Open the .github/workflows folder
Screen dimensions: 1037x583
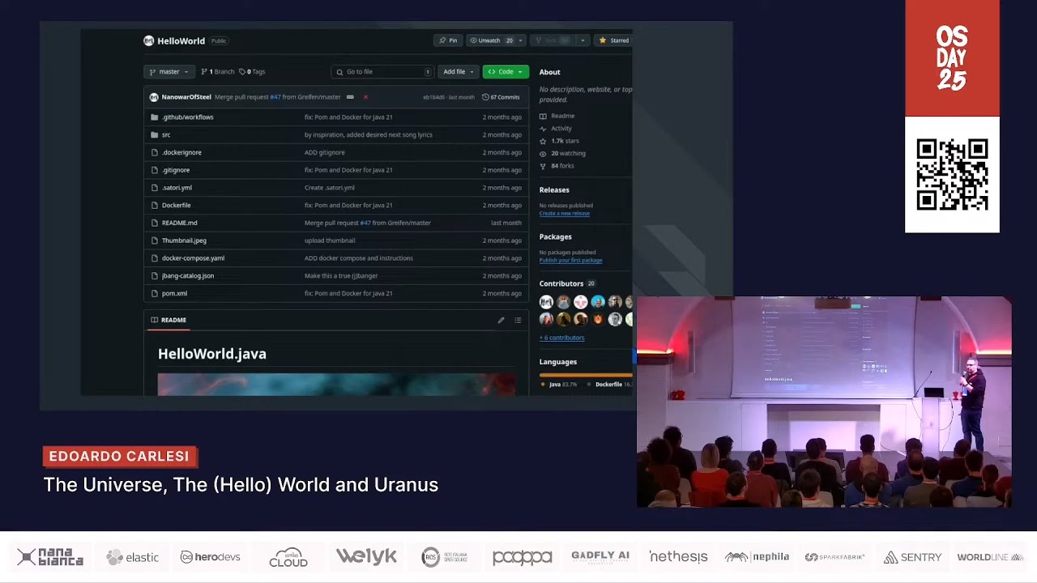188,117
